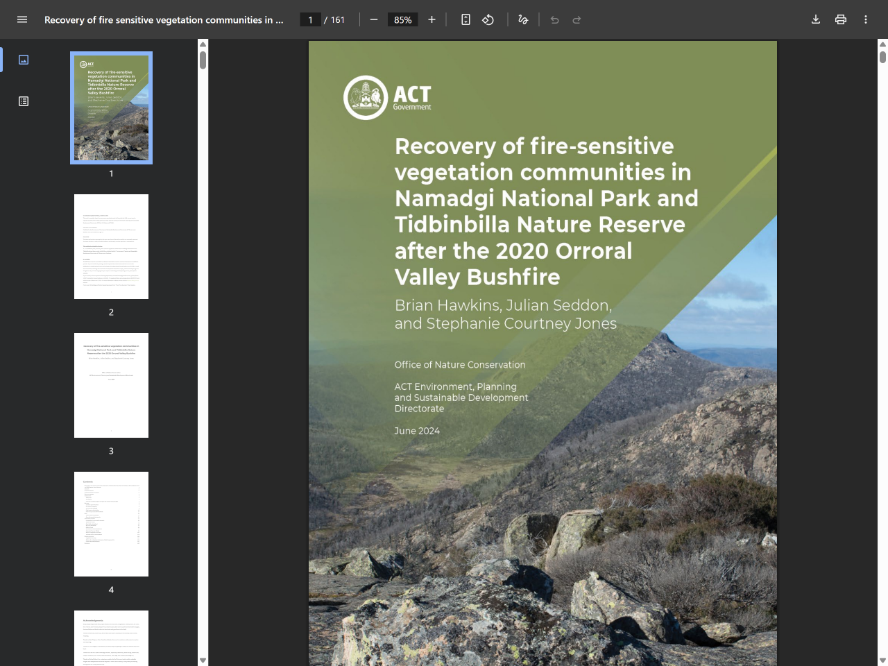Rotate the page counterclockwise

coord(488,19)
